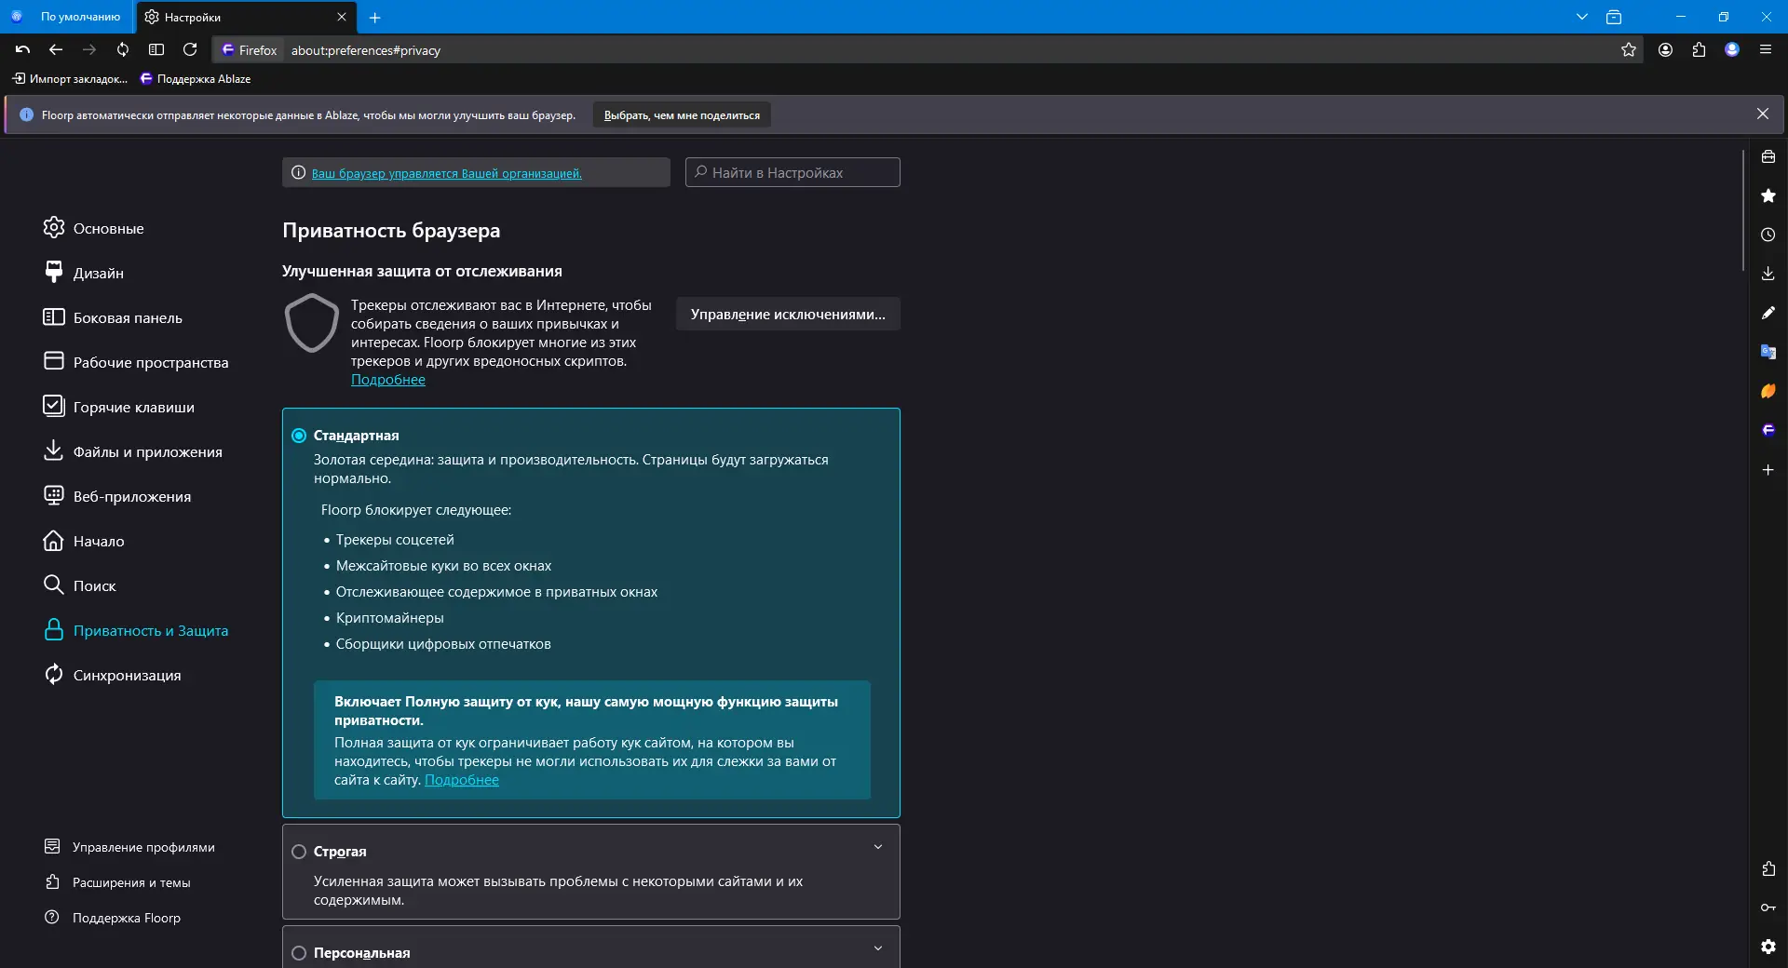Click the forward arrow navigation button
The width and height of the screenshot is (1788, 968).
pyautogui.click(x=89, y=50)
